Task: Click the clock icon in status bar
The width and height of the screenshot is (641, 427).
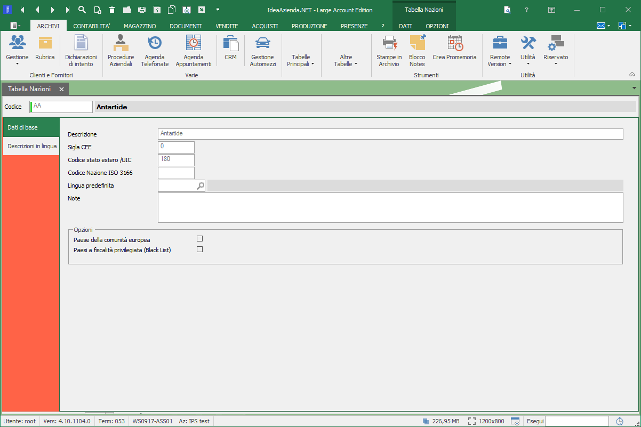Action: [620, 421]
